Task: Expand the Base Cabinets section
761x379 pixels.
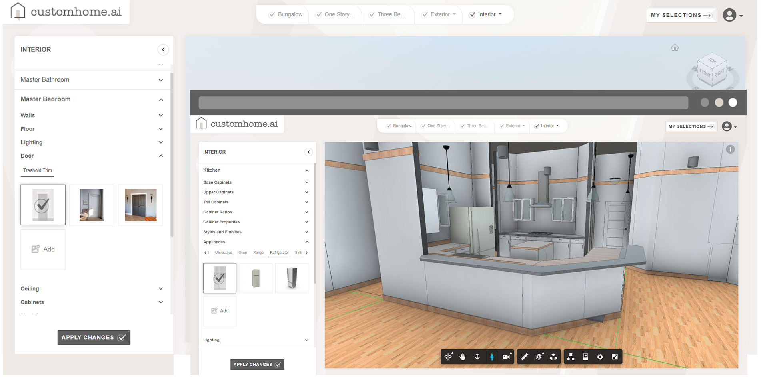Action: point(256,182)
